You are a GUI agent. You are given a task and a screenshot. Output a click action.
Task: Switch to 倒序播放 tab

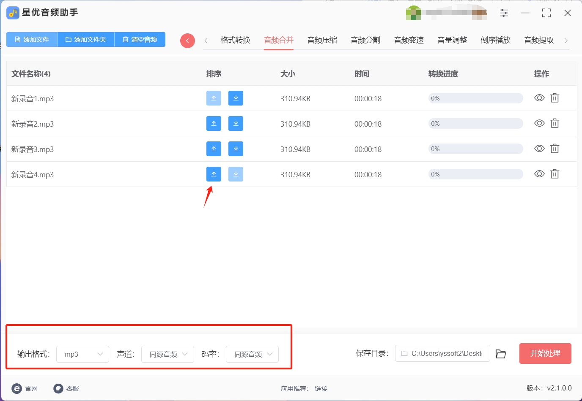click(x=496, y=40)
